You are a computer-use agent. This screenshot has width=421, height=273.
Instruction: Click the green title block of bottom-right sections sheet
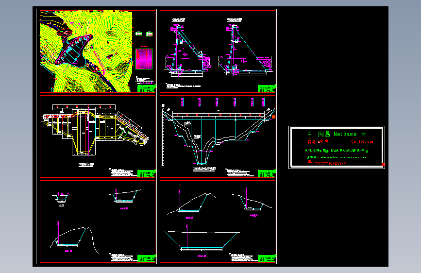tap(267, 258)
